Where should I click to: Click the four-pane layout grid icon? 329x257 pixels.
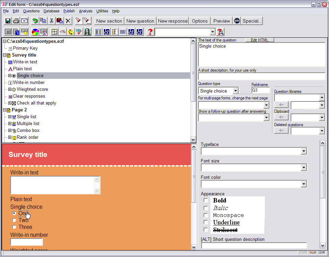(54, 32)
